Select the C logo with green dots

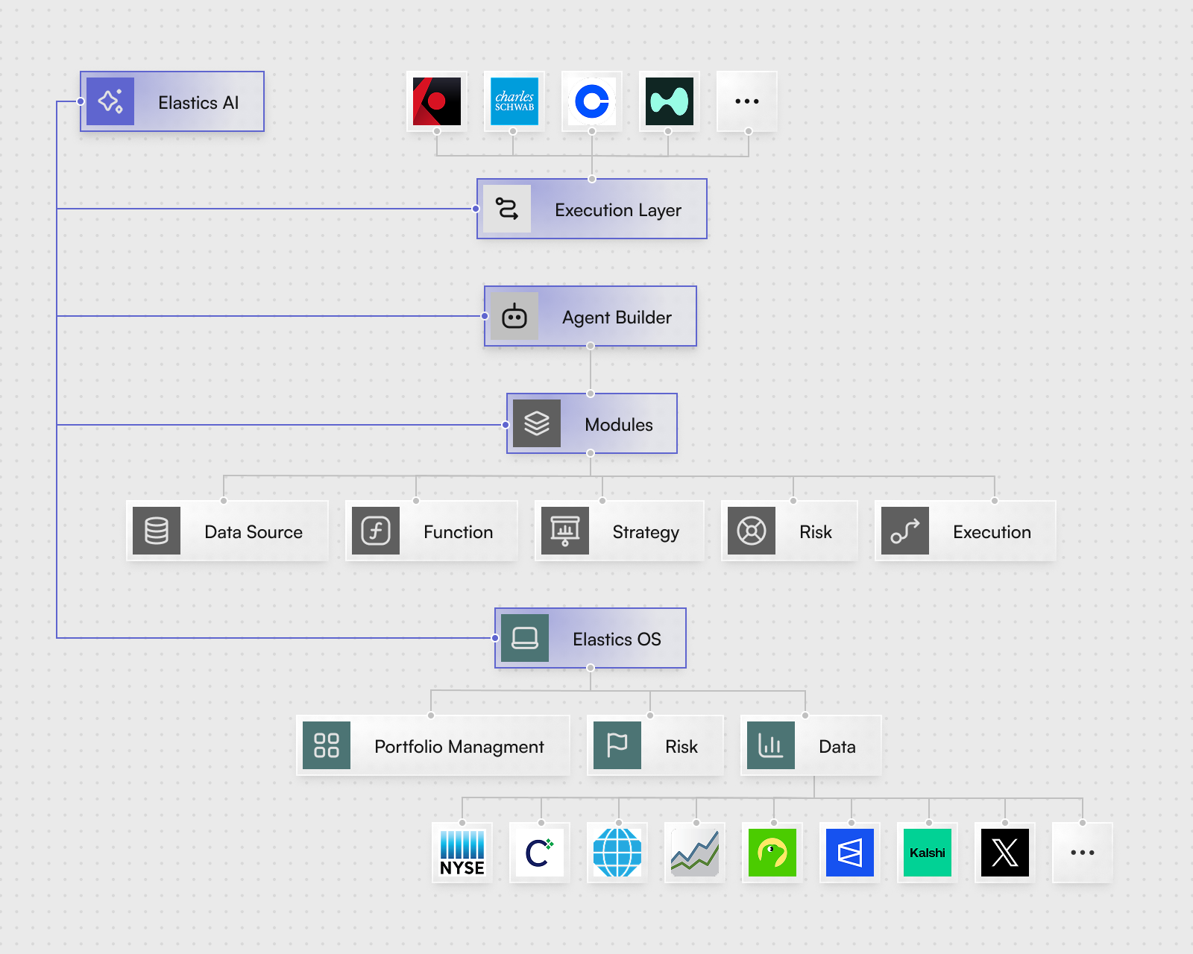point(540,853)
